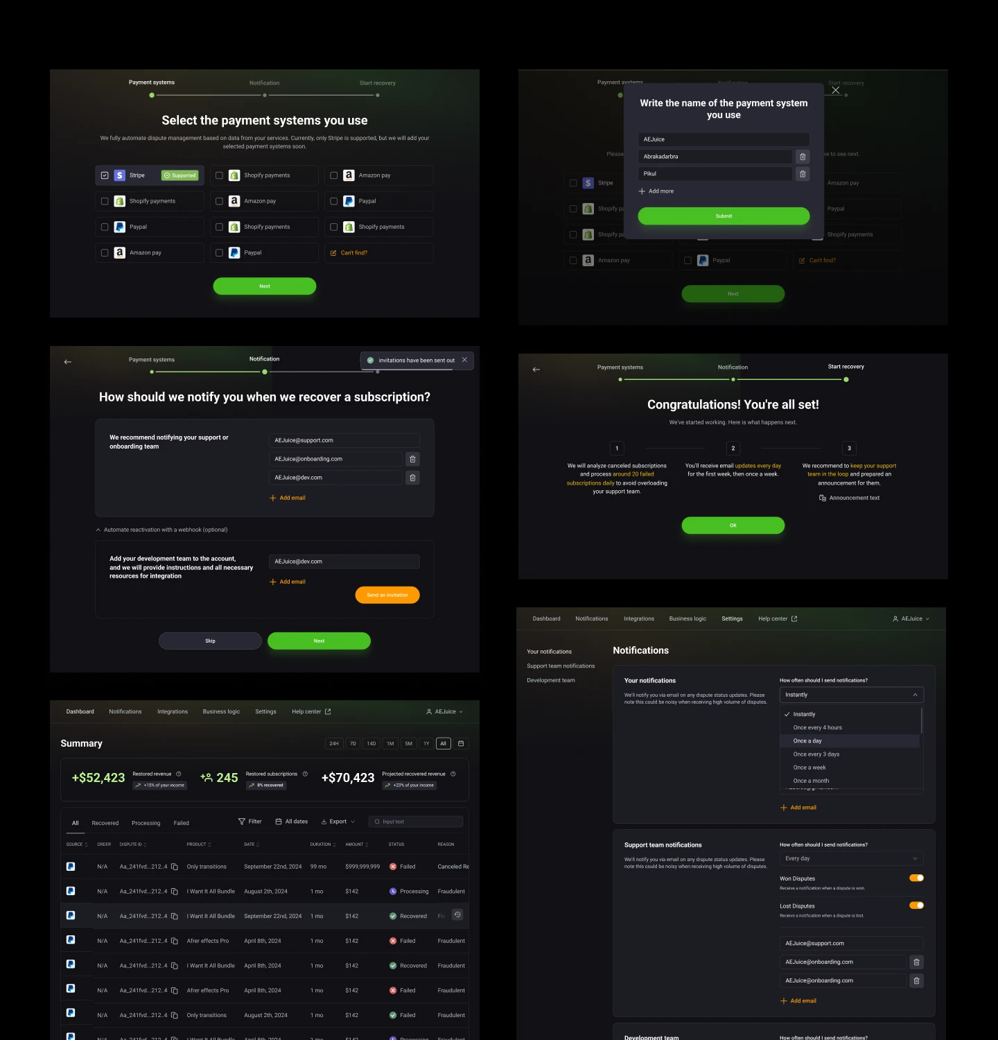The image size is (998, 1040).
Task: Click back arrow on the subscription notify screen
Action: [x=68, y=362]
